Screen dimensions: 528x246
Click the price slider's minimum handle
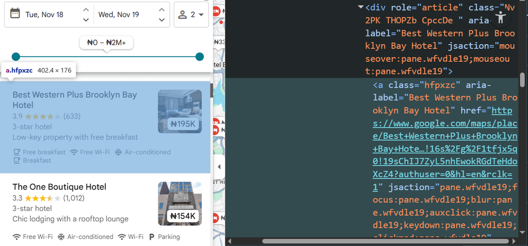[16, 57]
